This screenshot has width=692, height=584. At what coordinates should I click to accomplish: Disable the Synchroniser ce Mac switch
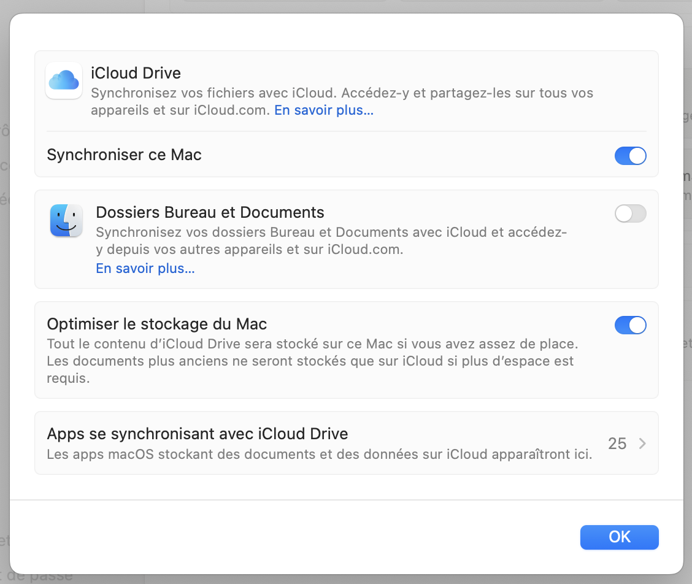pyautogui.click(x=630, y=156)
